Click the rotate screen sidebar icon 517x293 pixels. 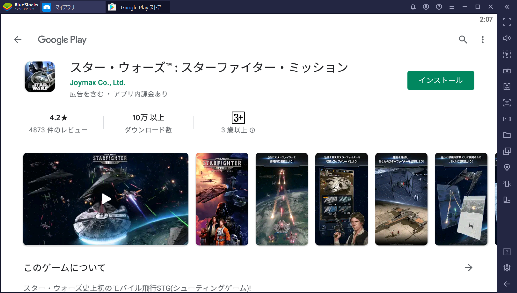pos(507,200)
